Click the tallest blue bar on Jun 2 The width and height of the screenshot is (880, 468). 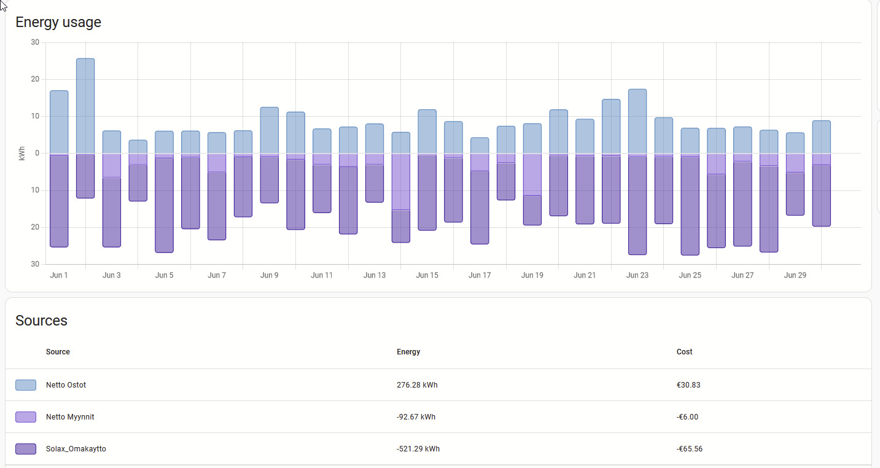point(85,106)
